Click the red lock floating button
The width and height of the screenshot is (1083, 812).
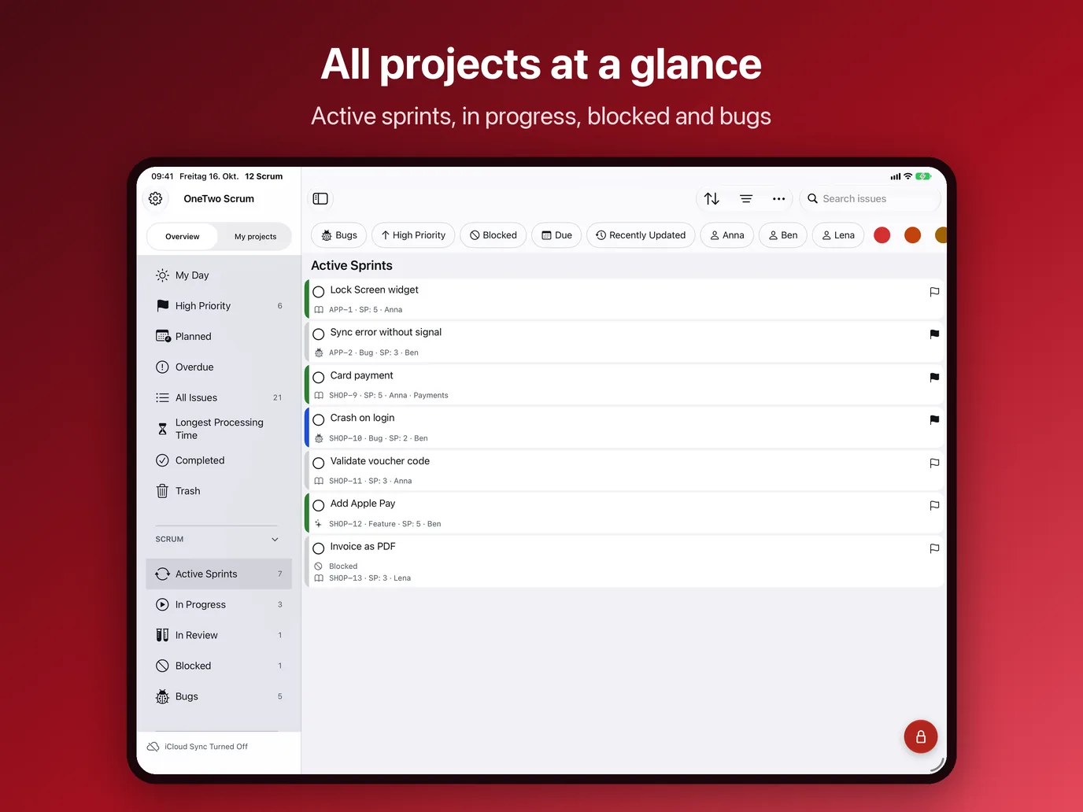[x=921, y=737]
